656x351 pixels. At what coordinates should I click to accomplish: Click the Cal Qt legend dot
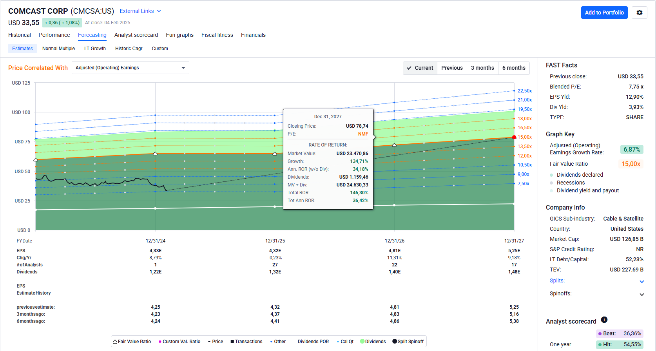pos(338,342)
